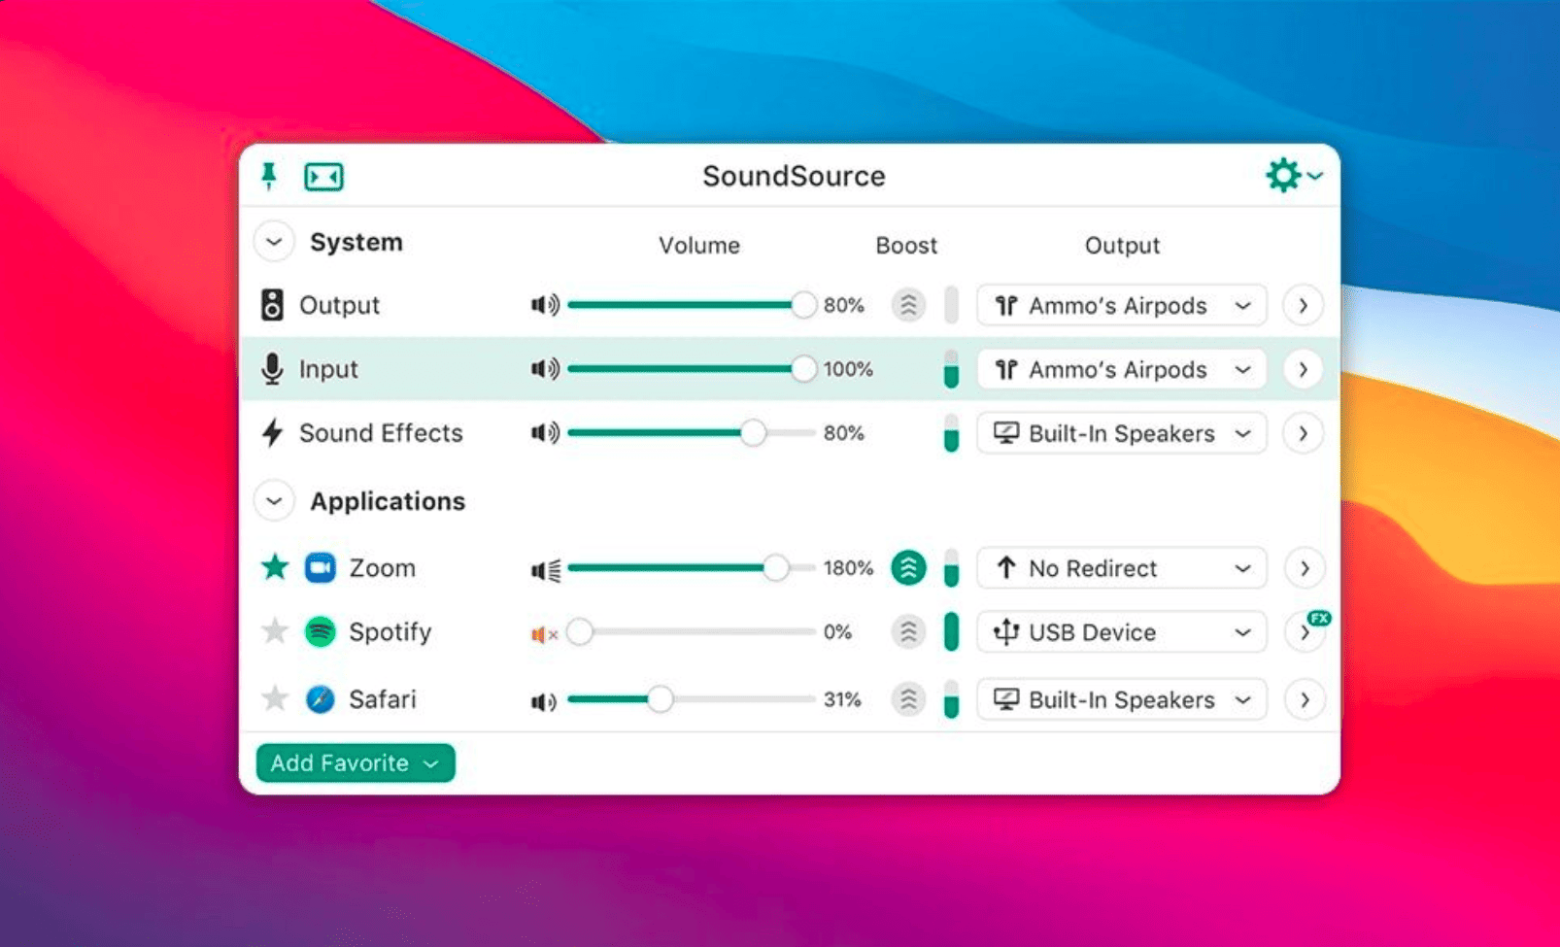Click the Spotify level meter
Image resolution: width=1560 pixels, height=947 pixels.
(951, 632)
